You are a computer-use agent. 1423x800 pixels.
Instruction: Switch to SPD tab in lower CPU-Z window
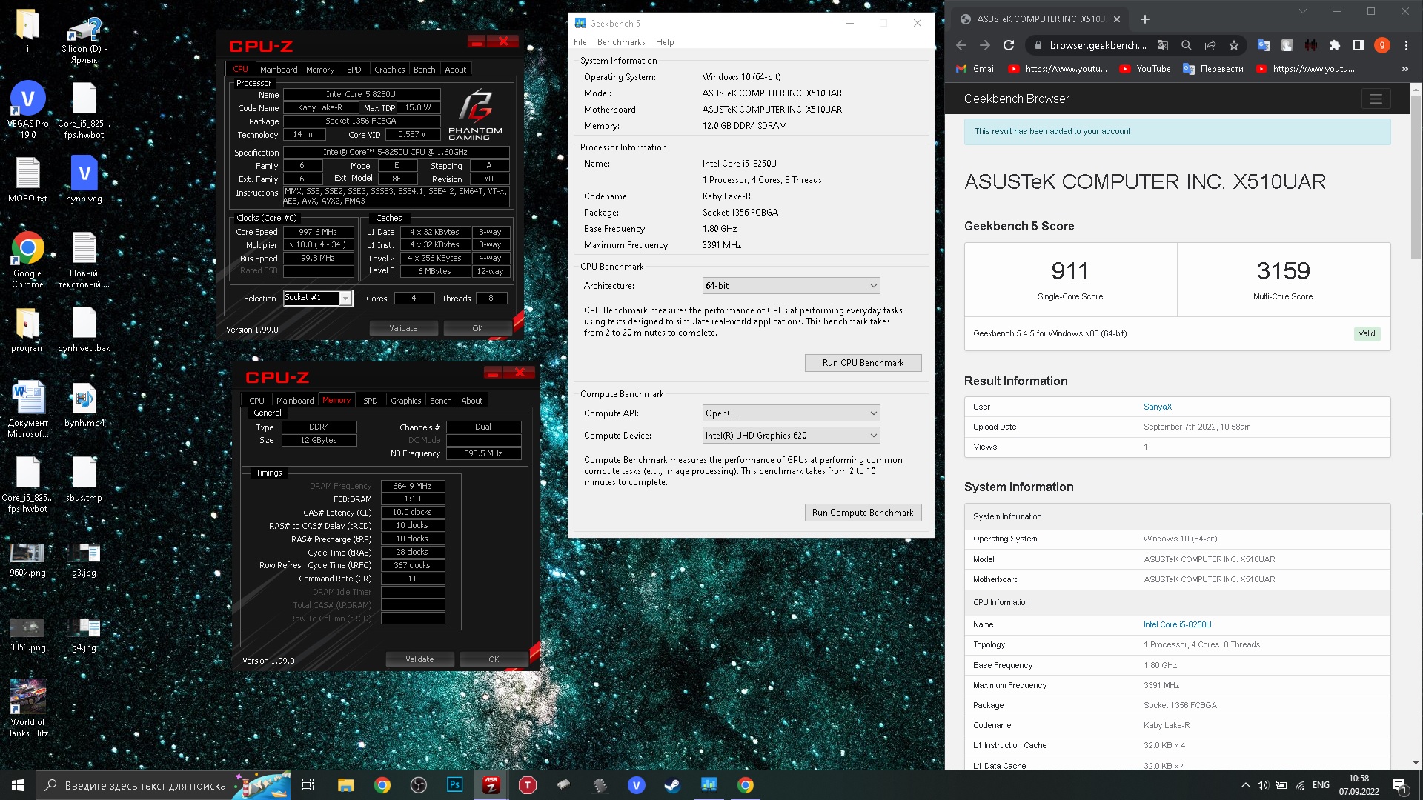371,401
